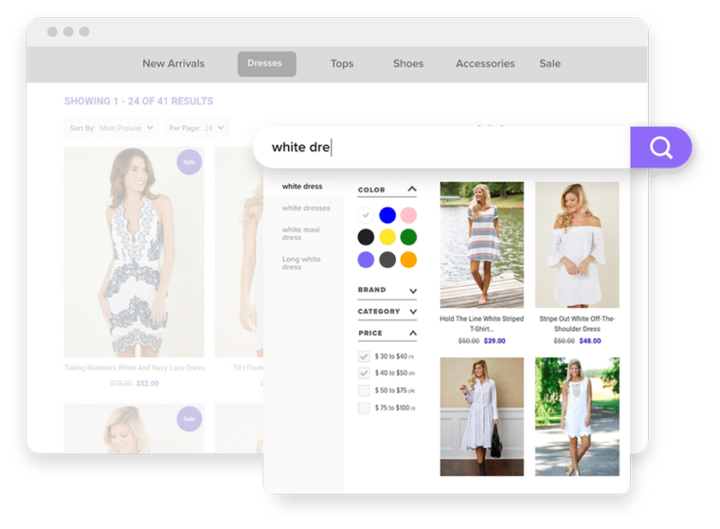
Task: Open the Shoes category
Action: 409,64
